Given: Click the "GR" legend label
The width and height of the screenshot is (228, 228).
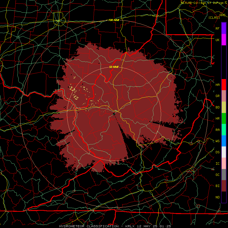Looking at the screenshot, I should pos(217,96).
